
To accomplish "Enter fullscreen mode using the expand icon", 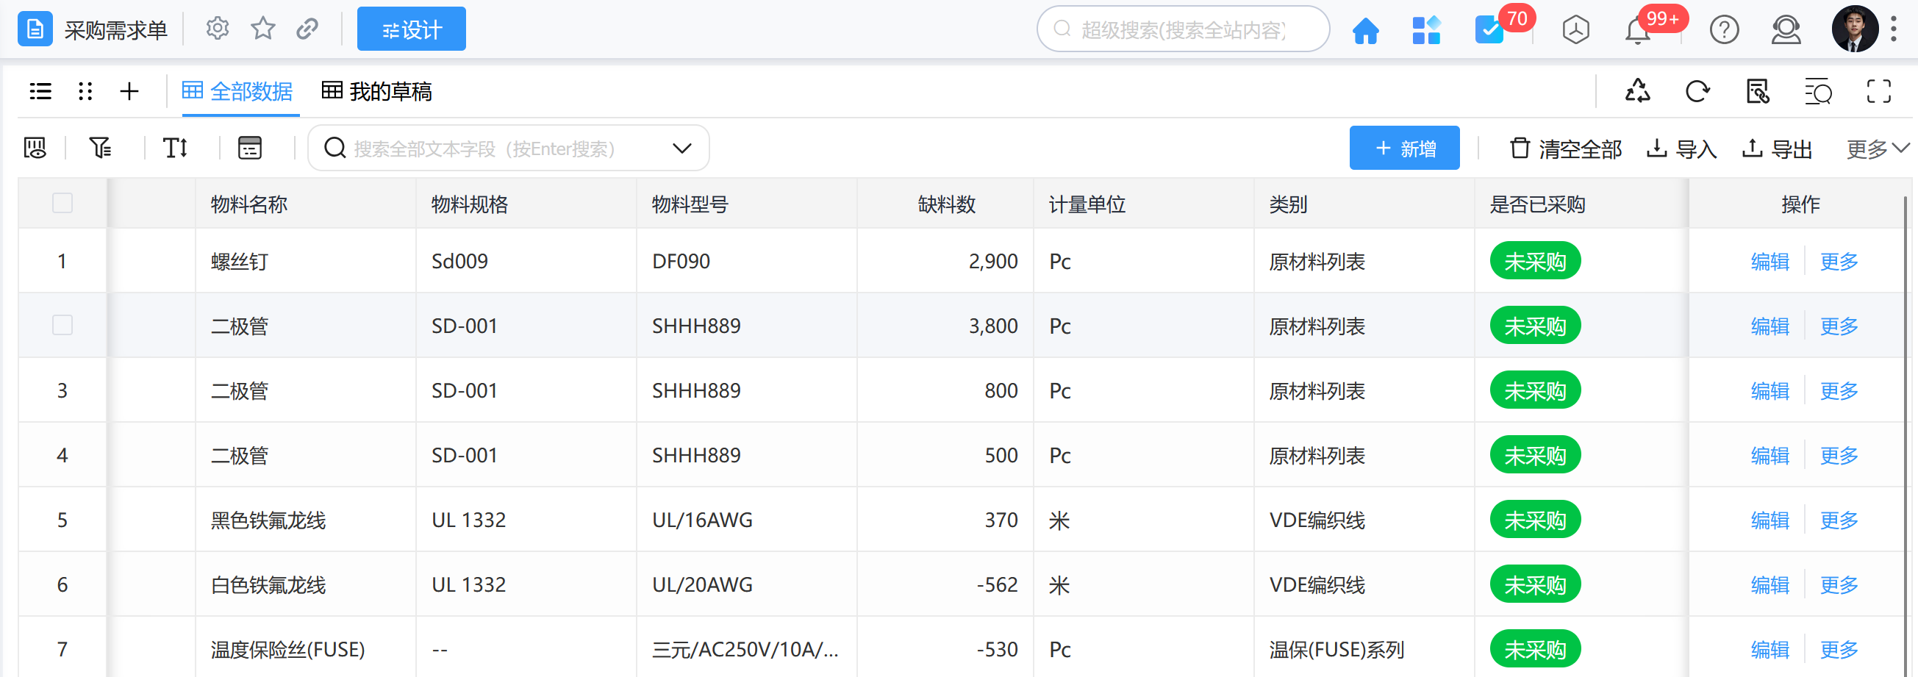I will tap(1878, 92).
